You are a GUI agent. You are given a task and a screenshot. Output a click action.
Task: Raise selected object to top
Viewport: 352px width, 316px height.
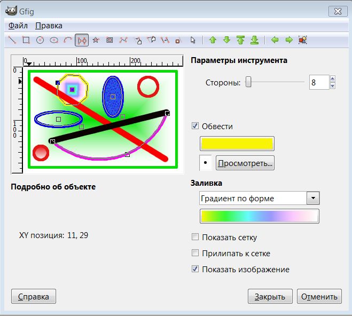click(x=240, y=40)
